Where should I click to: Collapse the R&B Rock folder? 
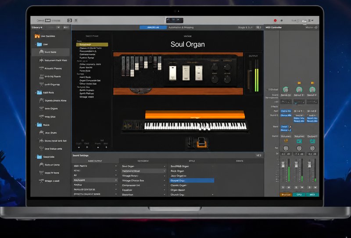pos(36,93)
